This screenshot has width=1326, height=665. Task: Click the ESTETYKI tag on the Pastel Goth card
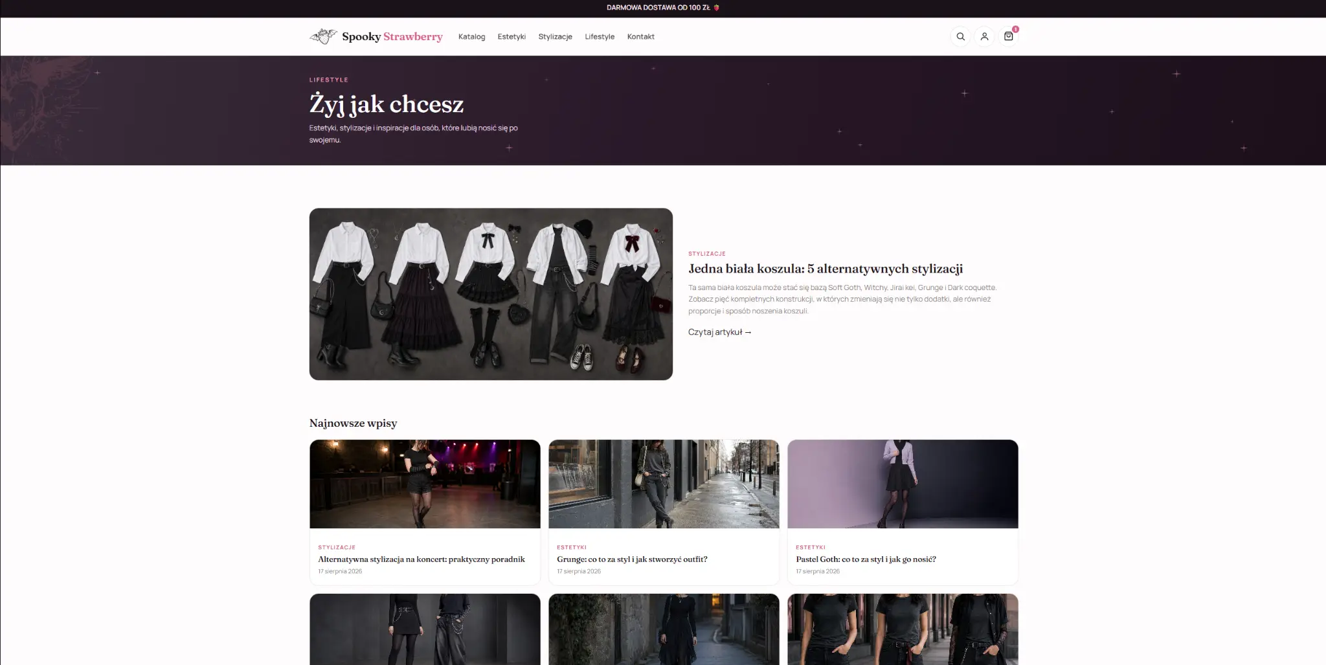pos(811,547)
